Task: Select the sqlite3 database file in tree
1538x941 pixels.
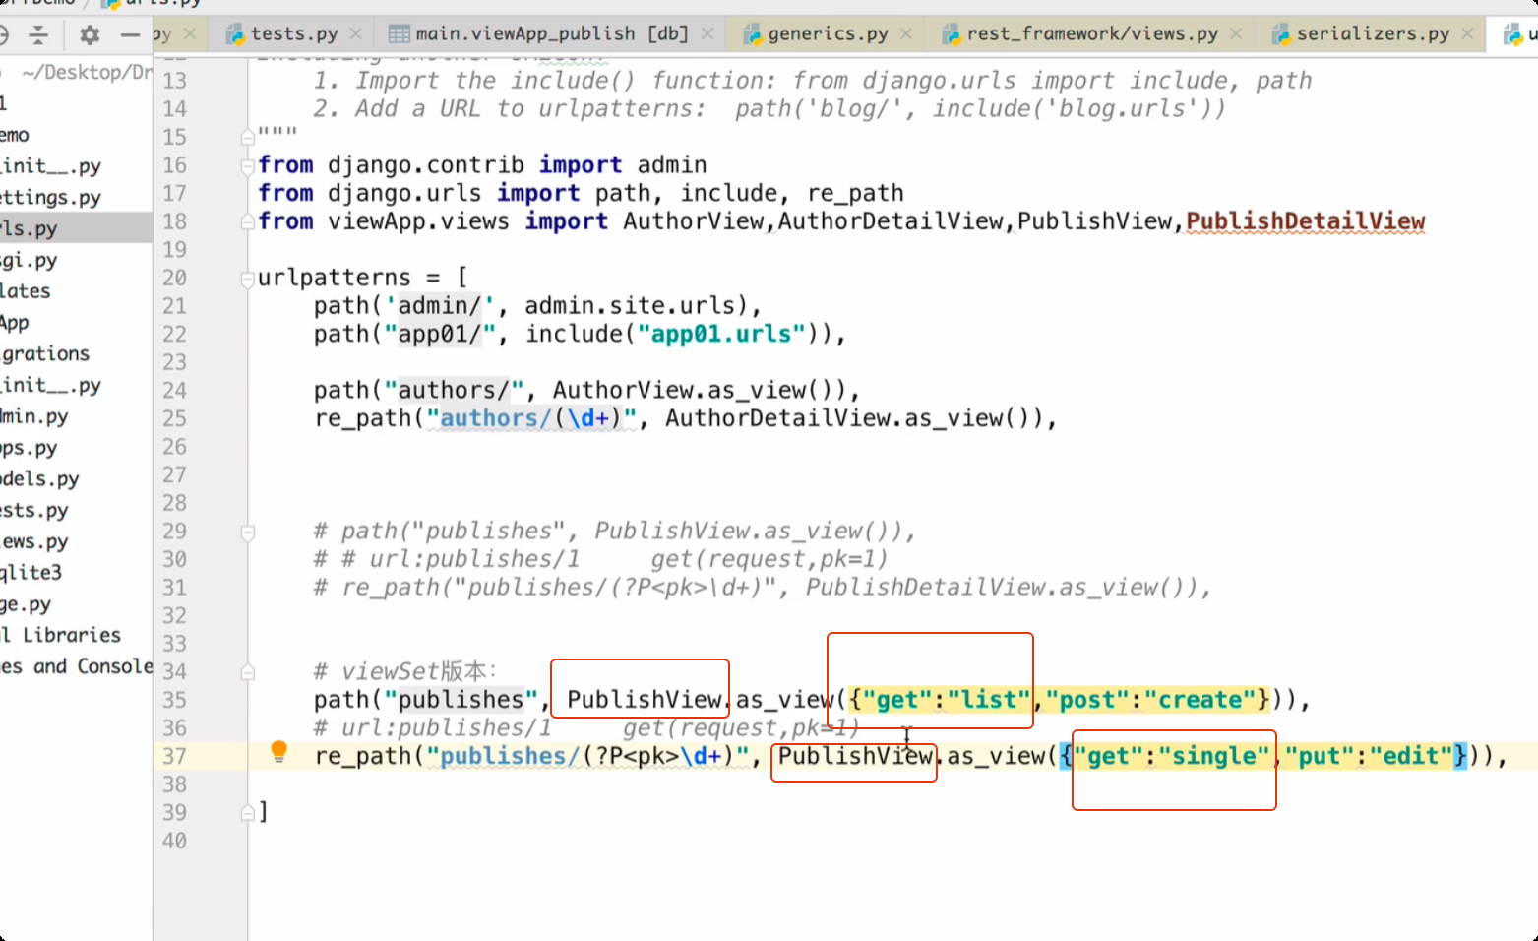Action: click(x=31, y=573)
